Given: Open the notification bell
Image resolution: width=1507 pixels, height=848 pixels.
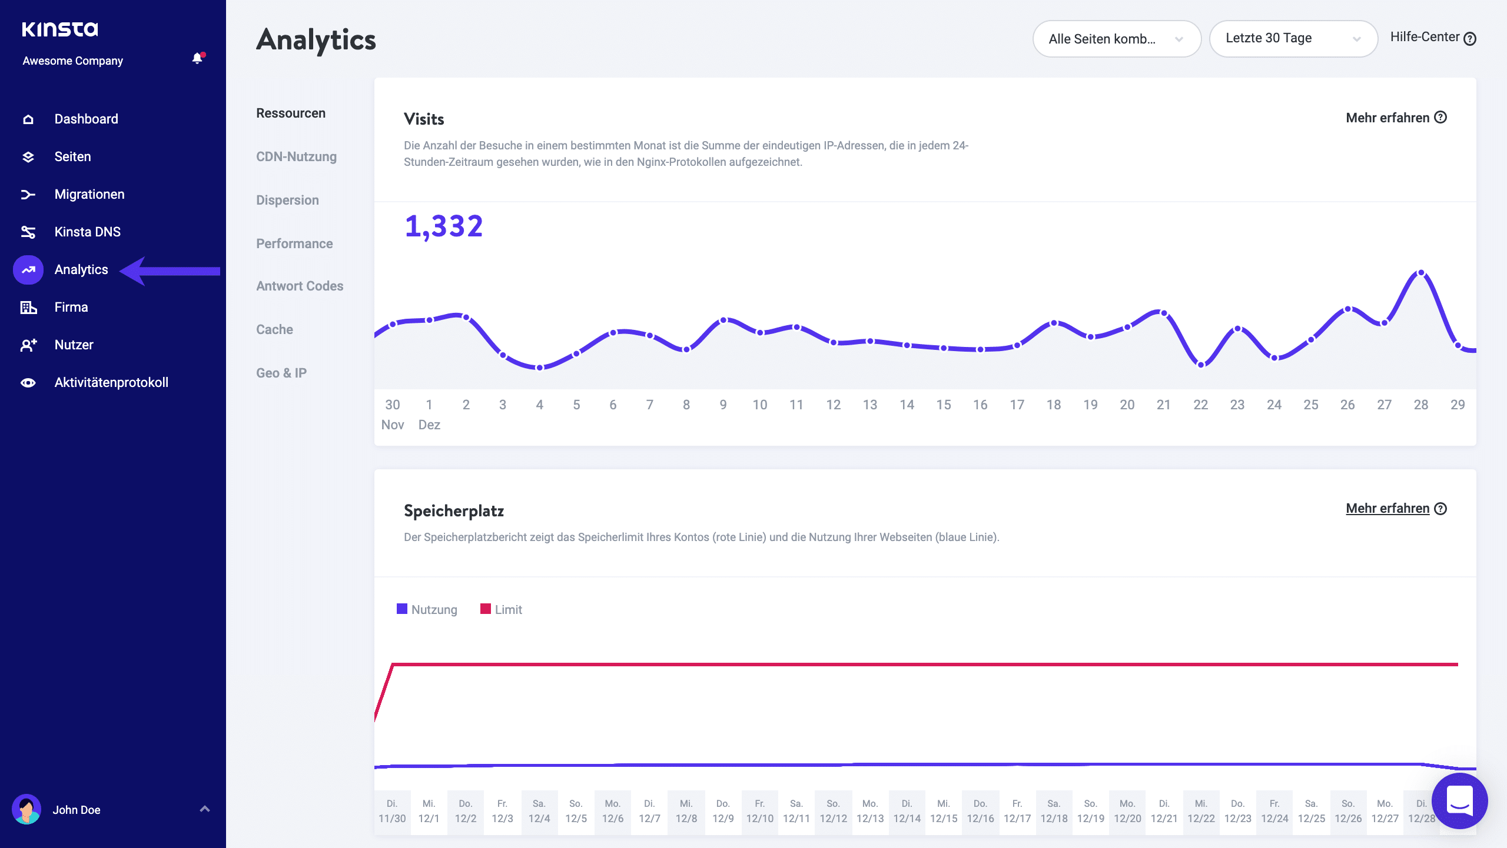Looking at the screenshot, I should (x=197, y=59).
